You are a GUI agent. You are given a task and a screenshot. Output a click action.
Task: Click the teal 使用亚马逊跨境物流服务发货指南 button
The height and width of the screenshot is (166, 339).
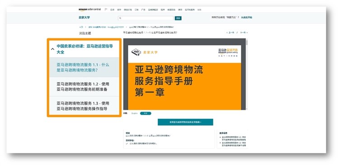185,122
